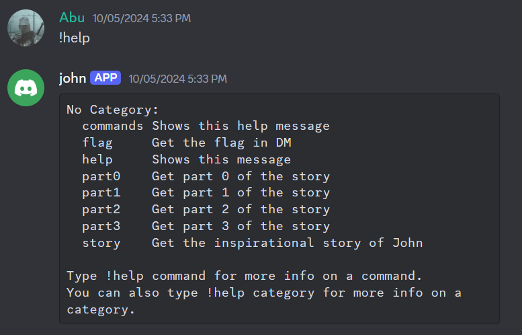Click the 'You can also type' line
This screenshot has width=522, height=335.
263,293
